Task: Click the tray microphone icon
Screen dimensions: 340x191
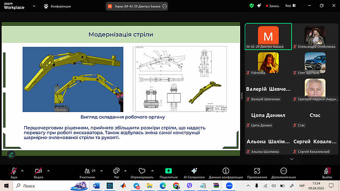Action: click(257, 185)
